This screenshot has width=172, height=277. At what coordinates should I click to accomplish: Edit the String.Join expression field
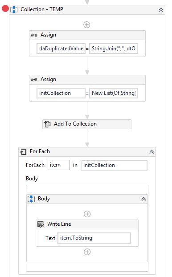click(x=114, y=49)
